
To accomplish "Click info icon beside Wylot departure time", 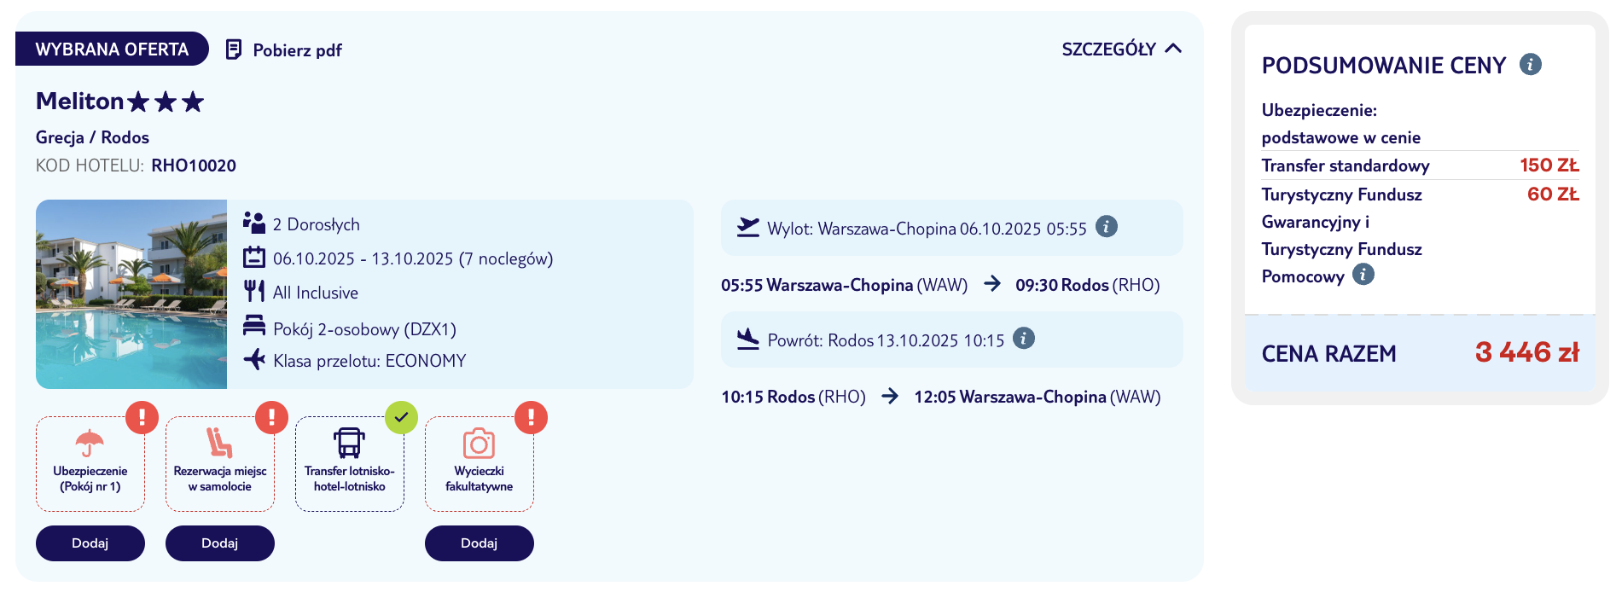I will tap(1107, 227).
